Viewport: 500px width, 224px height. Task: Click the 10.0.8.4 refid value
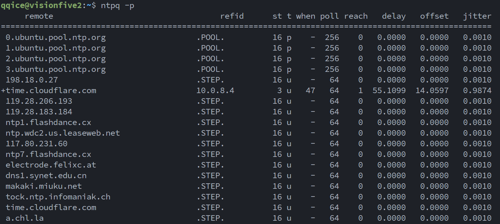[x=215, y=91]
